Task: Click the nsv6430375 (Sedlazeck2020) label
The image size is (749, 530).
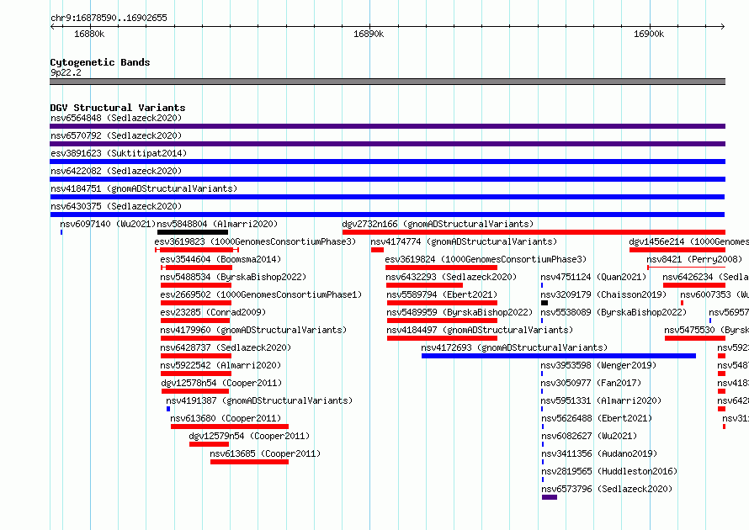Action: click(x=116, y=206)
